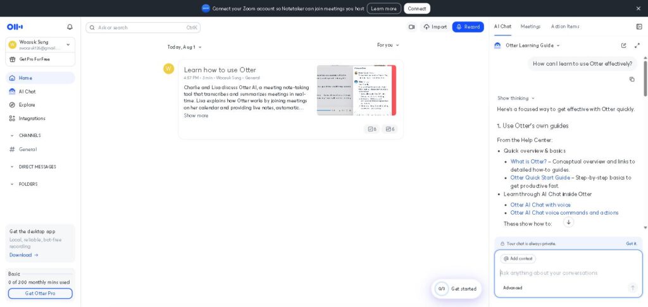Start recording with the Record button
This screenshot has height=307, width=648.
click(468, 27)
